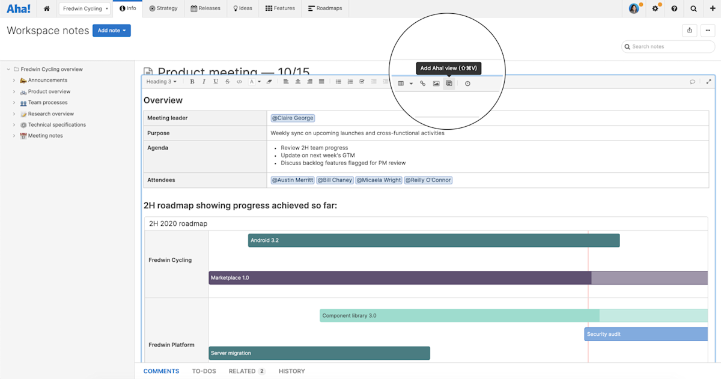Open the user avatar menu

[x=634, y=8]
